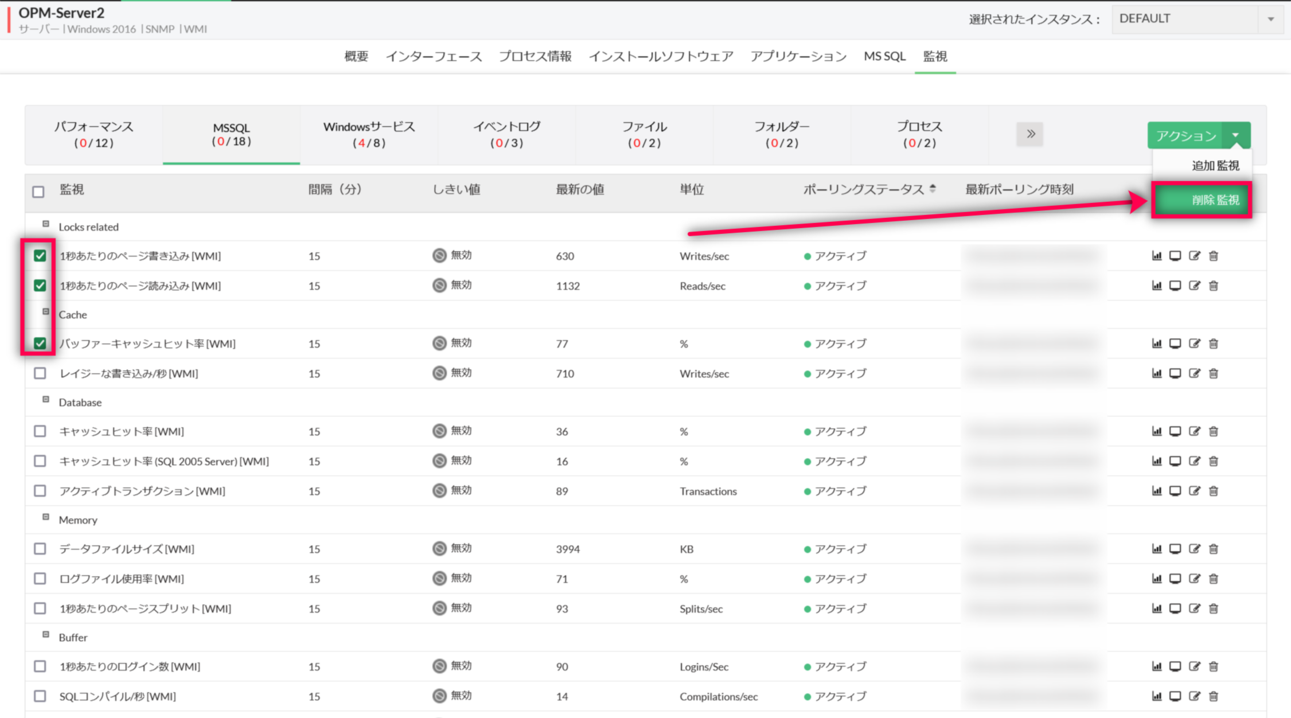This screenshot has height=718, width=1291.
Task: Edit the バッファーキャッシュヒット率 monitor
Action: pyautogui.click(x=1194, y=344)
